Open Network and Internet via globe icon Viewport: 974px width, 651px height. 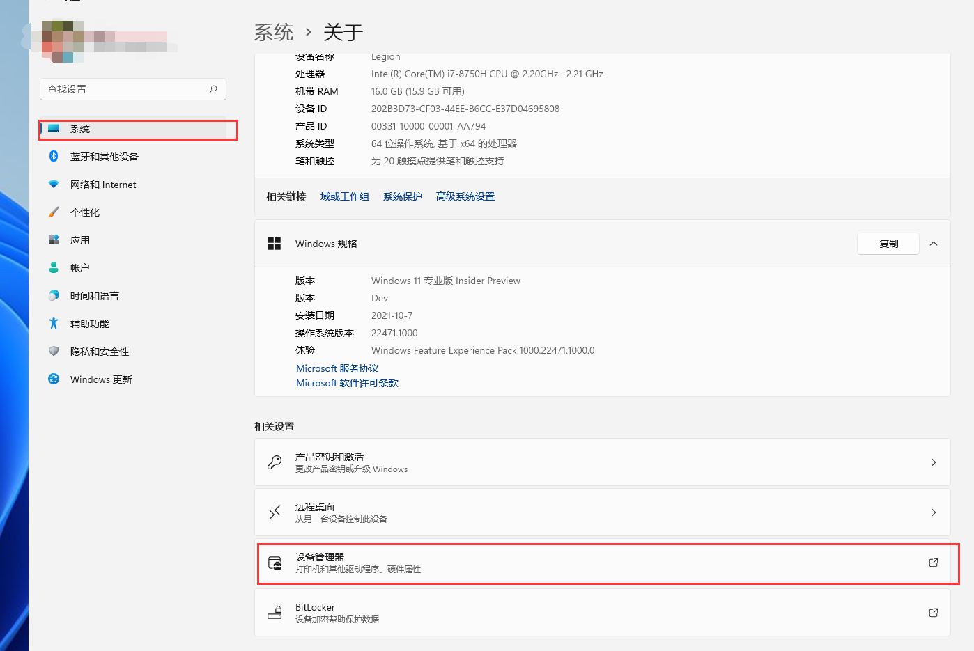[x=54, y=185]
